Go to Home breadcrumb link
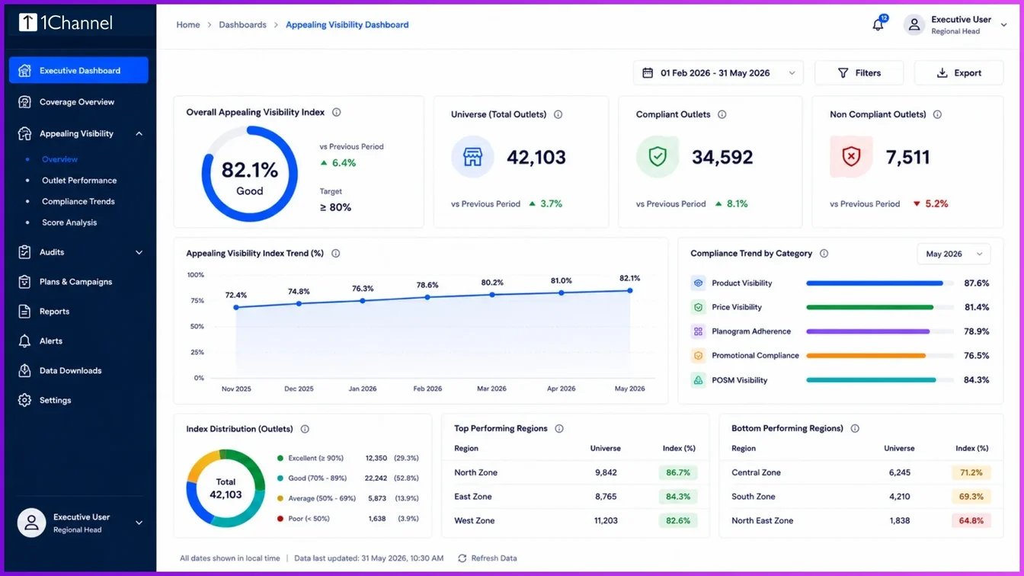The width and height of the screenshot is (1024, 576). pyautogui.click(x=188, y=25)
